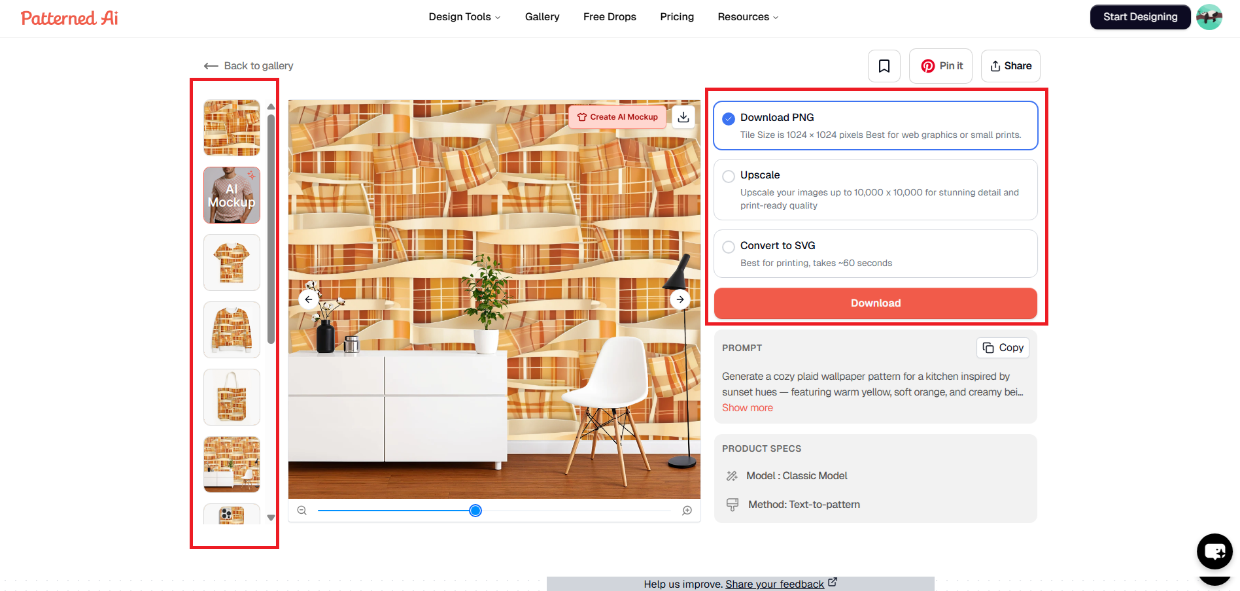This screenshot has height=591, width=1240.
Task: Pin the pattern to Pinterest
Action: click(x=940, y=65)
